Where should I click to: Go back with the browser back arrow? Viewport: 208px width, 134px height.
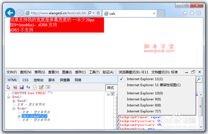coord(10,13)
